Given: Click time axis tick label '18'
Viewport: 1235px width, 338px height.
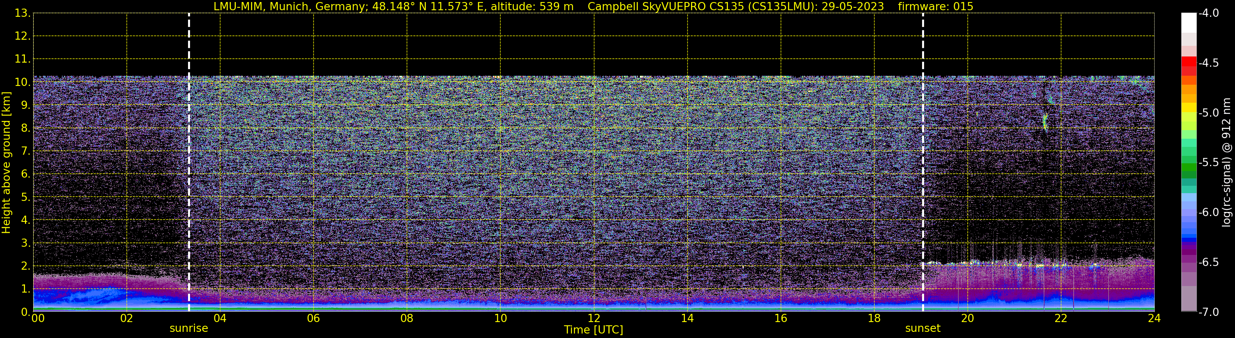Looking at the screenshot, I should [x=875, y=318].
